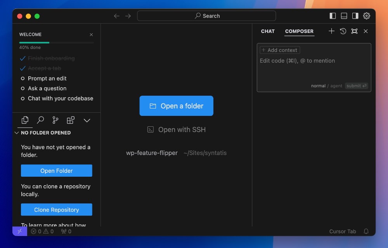Expand the additional views chevron
Viewport: 388px width, 248px height.
[87, 121]
